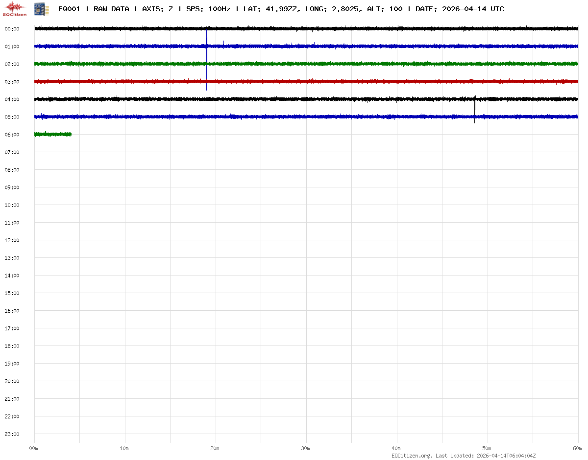Screen dimensions: 588x460
Task: Click the SPS: 100Hz text in the header
Action: click(x=208, y=9)
